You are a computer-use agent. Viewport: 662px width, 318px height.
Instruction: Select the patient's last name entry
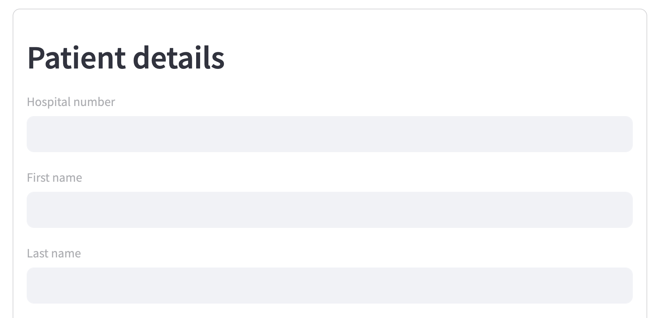click(x=330, y=286)
